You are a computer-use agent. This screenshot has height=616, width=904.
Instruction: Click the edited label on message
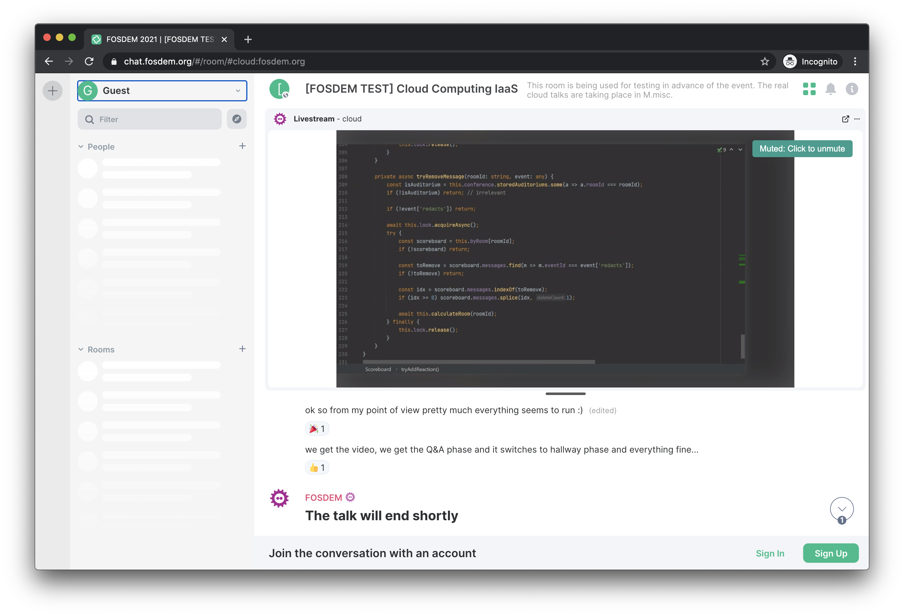pos(603,410)
